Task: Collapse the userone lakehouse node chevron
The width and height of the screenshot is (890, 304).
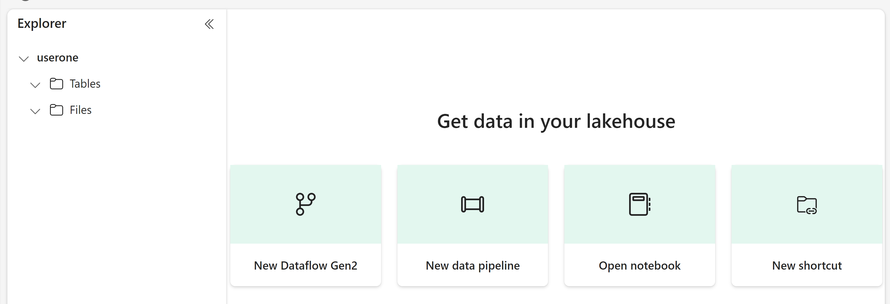Action: (23, 58)
